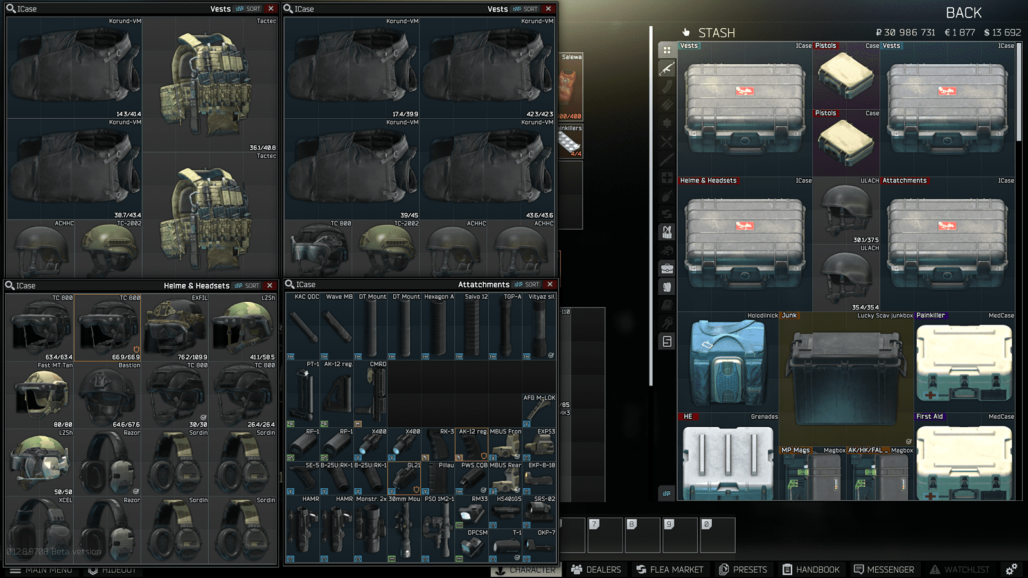Select the Monstr. 2x scope
Image resolution: width=1028 pixels, height=578 pixels.
point(371,529)
